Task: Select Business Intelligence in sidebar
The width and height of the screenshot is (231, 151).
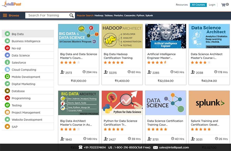Action: [26, 41]
